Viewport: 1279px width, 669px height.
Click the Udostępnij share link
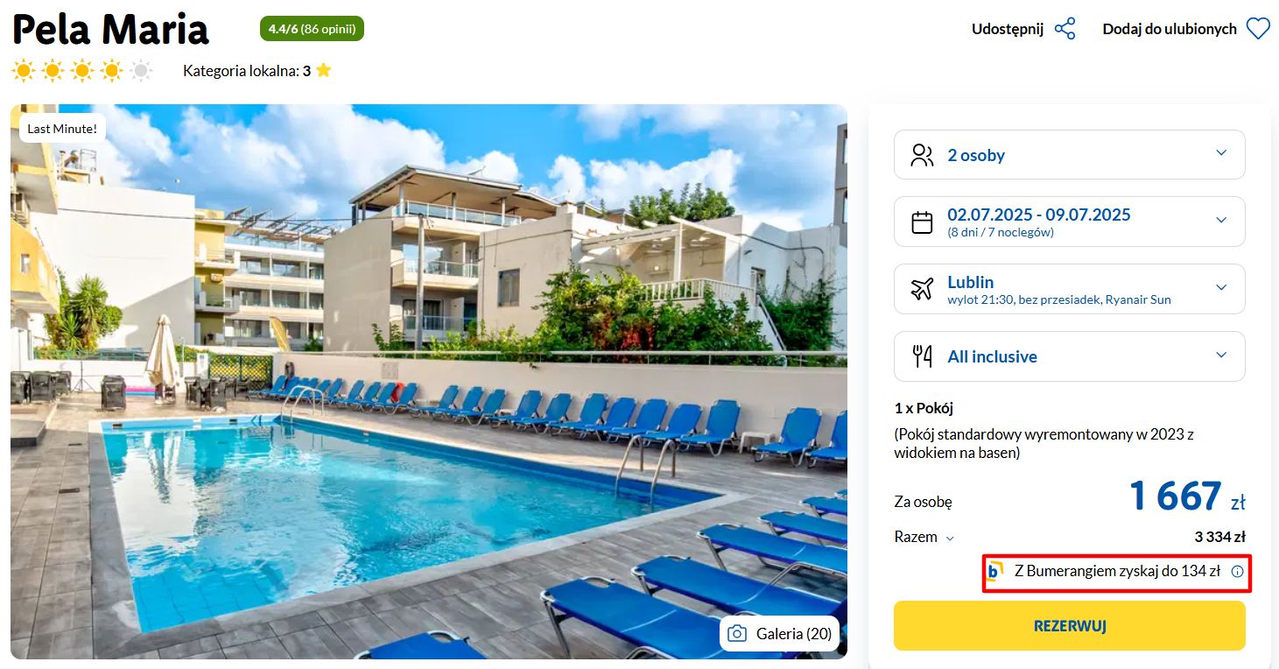(x=1007, y=29)
